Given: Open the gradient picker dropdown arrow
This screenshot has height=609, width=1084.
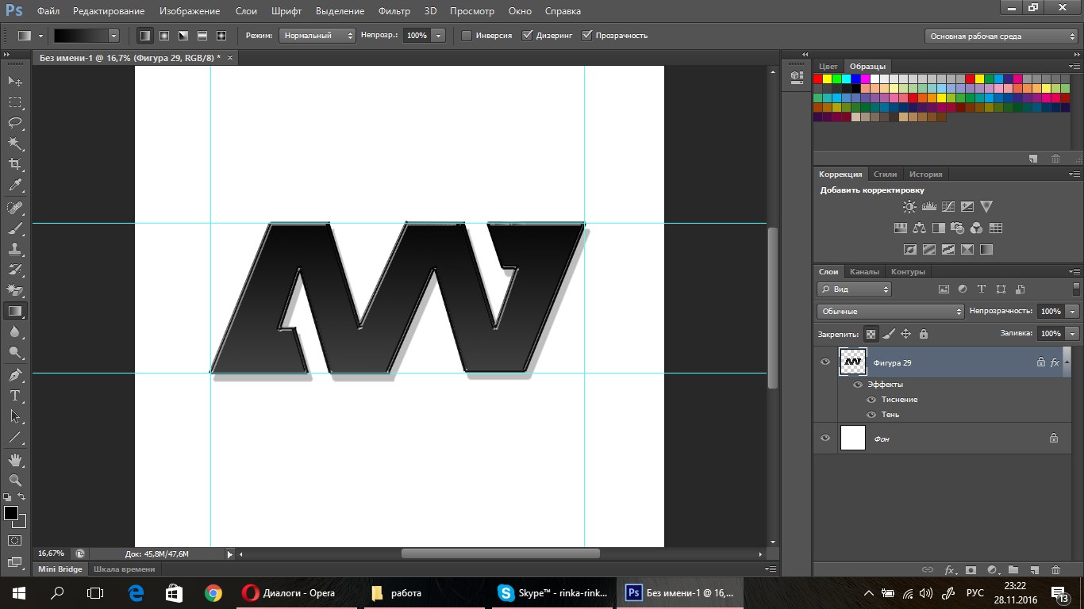Looking at the screenshot, I should point(113,36).
